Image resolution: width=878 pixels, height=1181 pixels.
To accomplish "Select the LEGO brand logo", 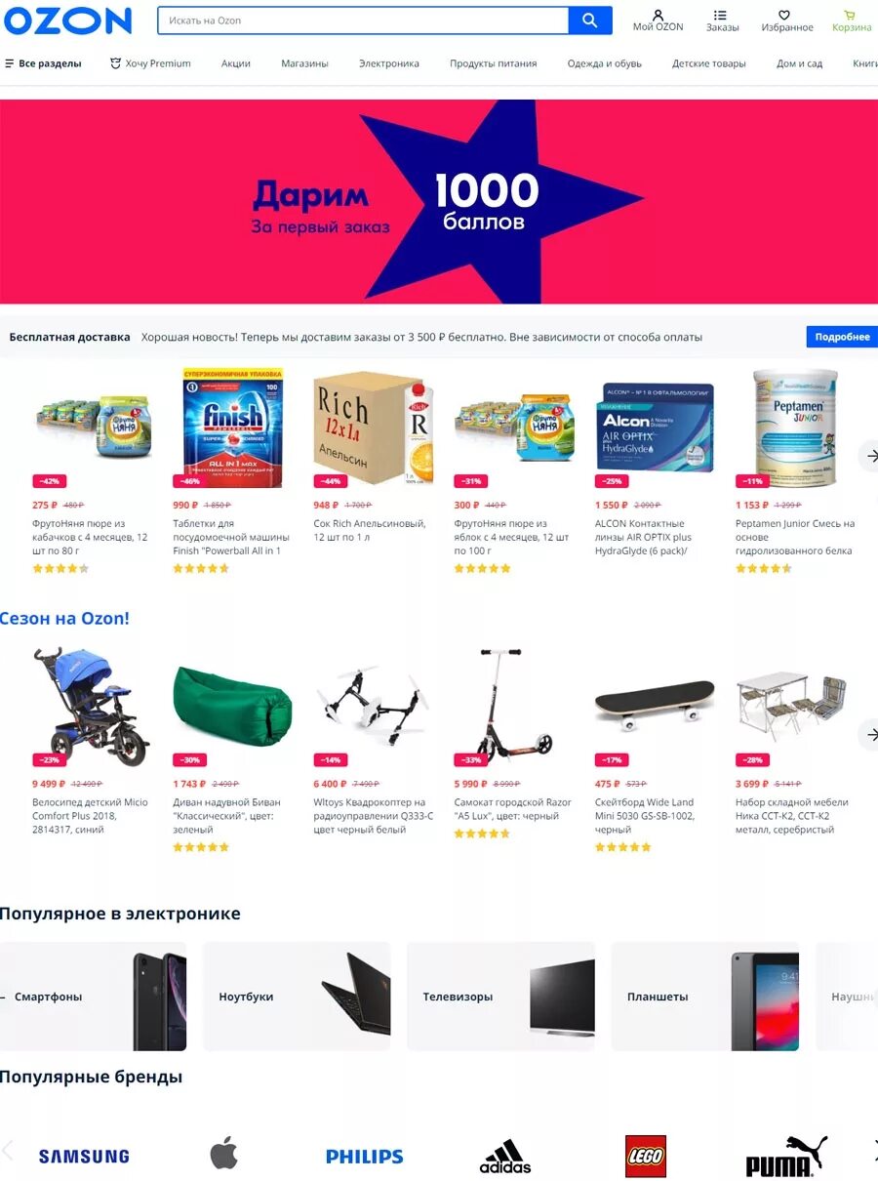I will pos(646,1156).
